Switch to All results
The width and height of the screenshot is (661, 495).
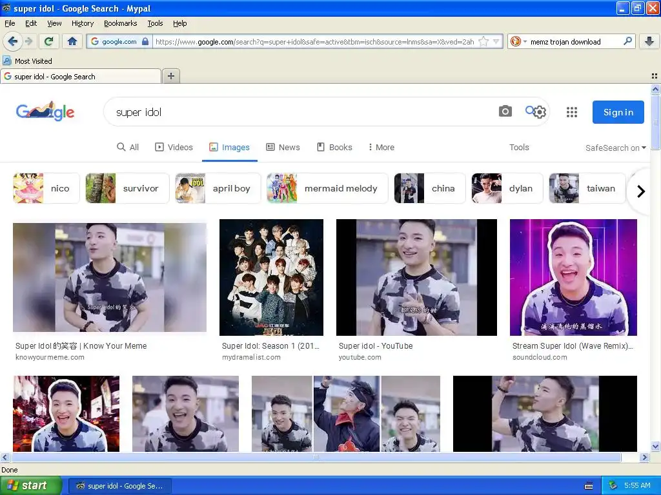click(128, 148)
